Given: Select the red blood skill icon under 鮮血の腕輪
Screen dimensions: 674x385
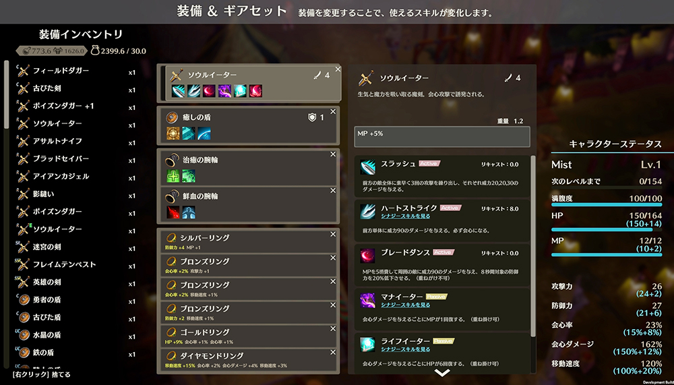Looking at the screenshot, I should tap(173, 212).
